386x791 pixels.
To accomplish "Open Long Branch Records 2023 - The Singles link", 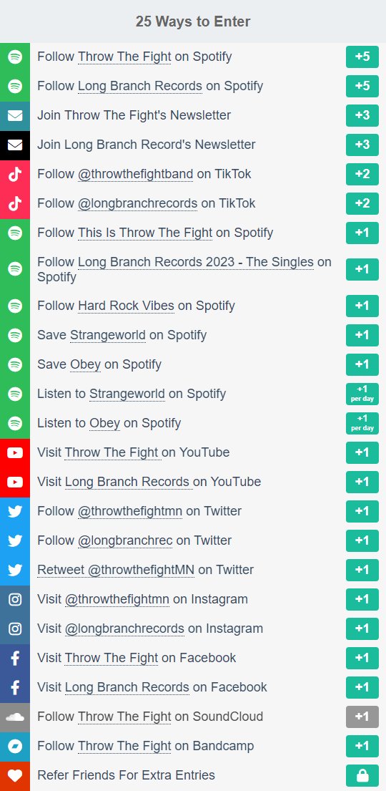I will coord(196,262).
